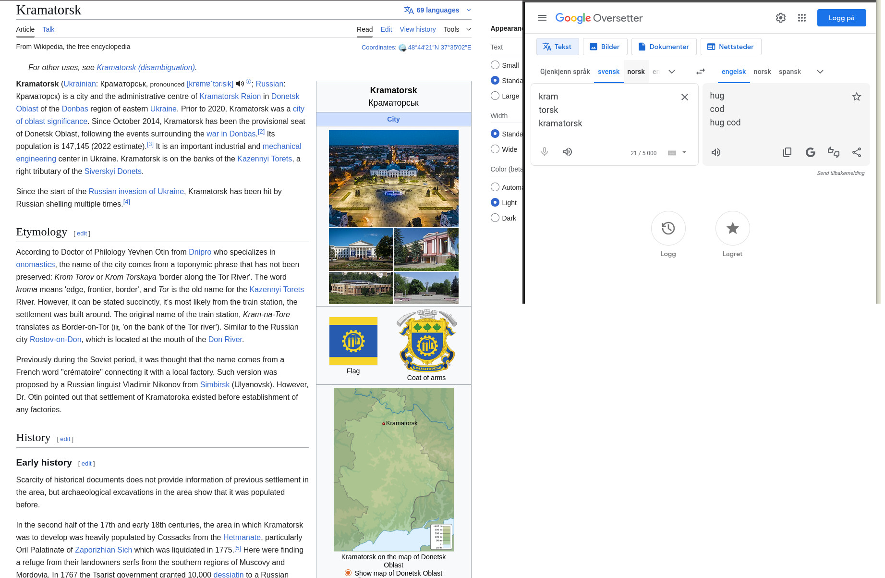The image size is (885, 578).
Task: Open Google Translate settings gear
Action: (x=781, y=18)
